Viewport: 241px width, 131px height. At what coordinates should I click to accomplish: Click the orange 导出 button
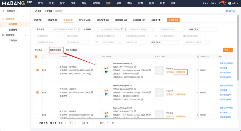pyautogui.click(x=228, y=50)
